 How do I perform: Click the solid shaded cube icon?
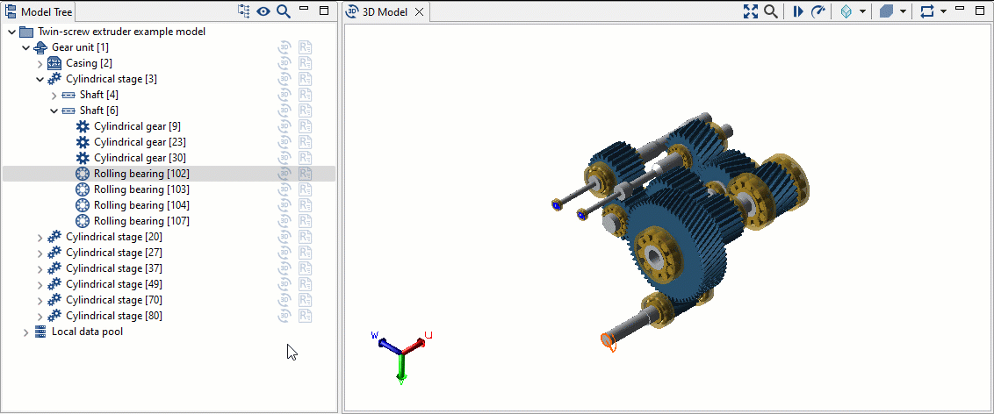(x=887, y=11)
